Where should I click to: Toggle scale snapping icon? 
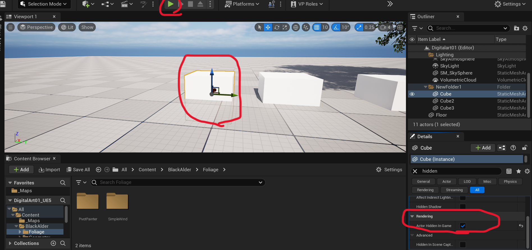(359, 27)
